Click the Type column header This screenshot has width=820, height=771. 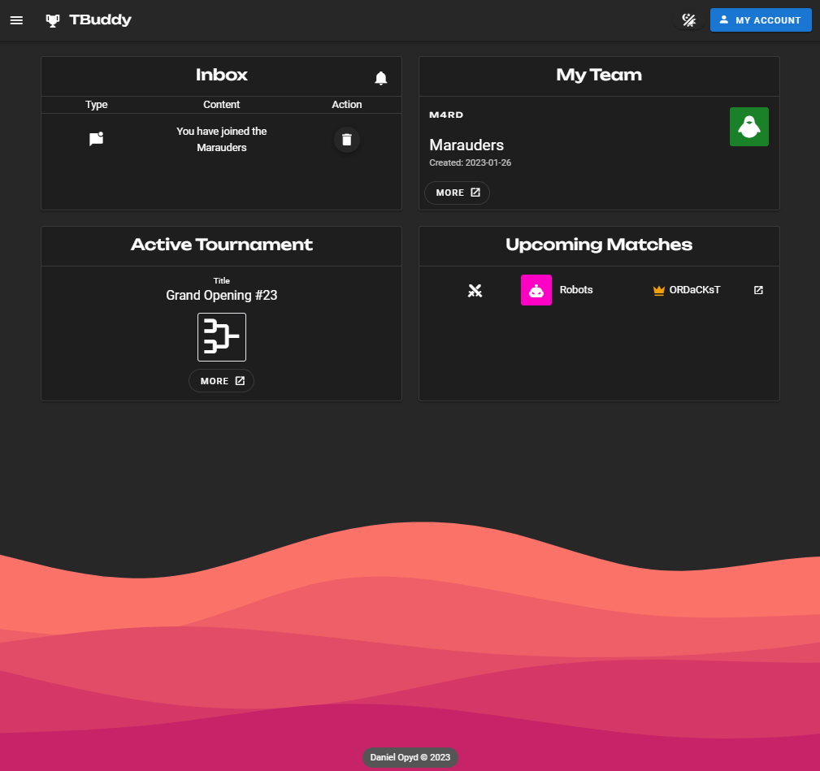[96, 105]
